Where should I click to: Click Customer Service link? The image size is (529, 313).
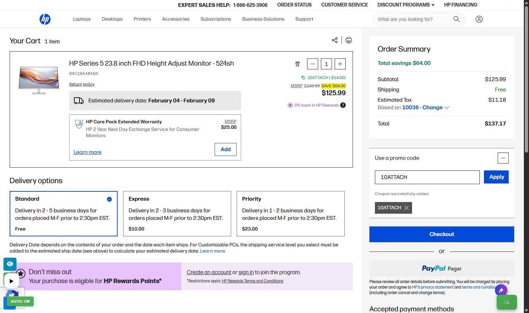pyautogui.click(x=344, y=5)
